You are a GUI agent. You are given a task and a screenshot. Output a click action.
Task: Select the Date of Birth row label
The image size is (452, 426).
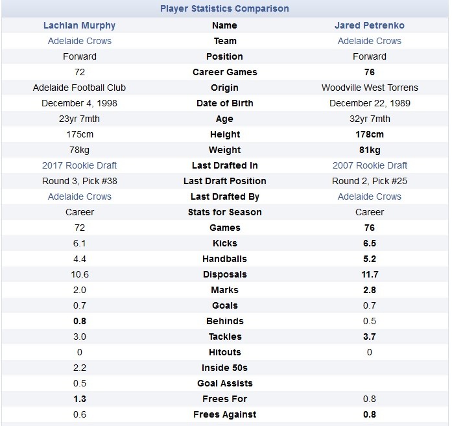(x=225, y=103)
